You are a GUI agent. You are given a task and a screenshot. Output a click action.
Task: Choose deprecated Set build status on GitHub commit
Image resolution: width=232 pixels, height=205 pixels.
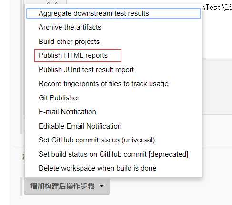click(x=113, y=154)
